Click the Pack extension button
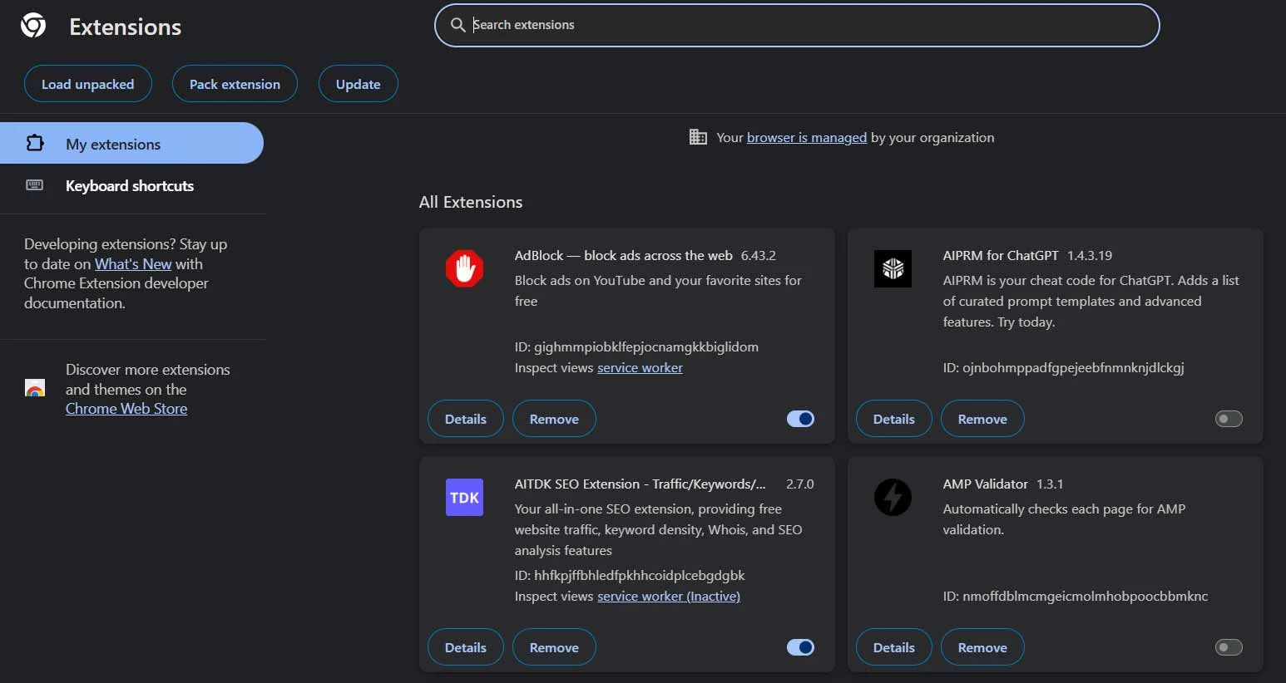 click(235, 84)
